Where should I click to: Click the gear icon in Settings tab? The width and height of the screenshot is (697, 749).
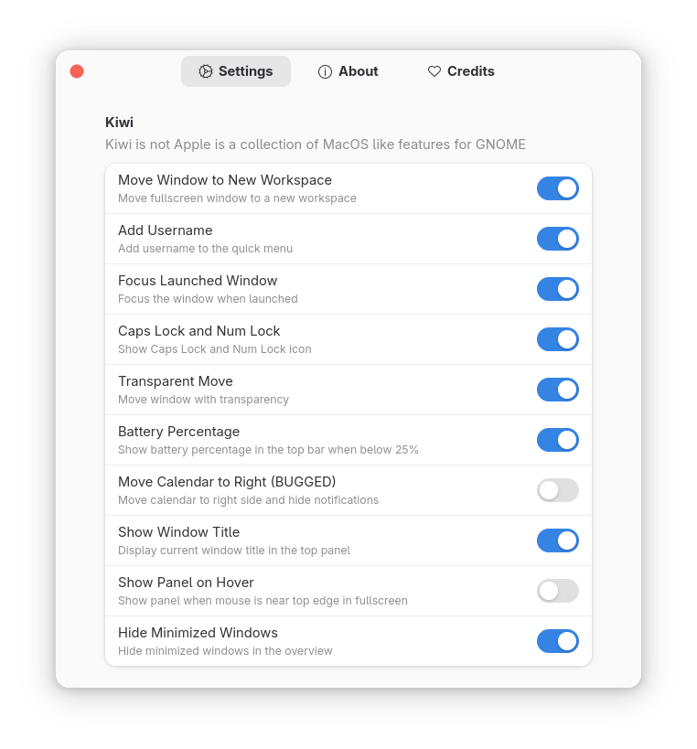click(x=206, y=71)
